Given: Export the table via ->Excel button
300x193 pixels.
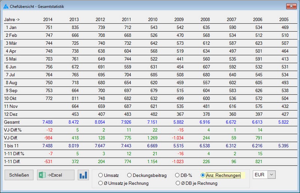Looking at the screenshot, I should pyautogui.click(x=55, y=175).
